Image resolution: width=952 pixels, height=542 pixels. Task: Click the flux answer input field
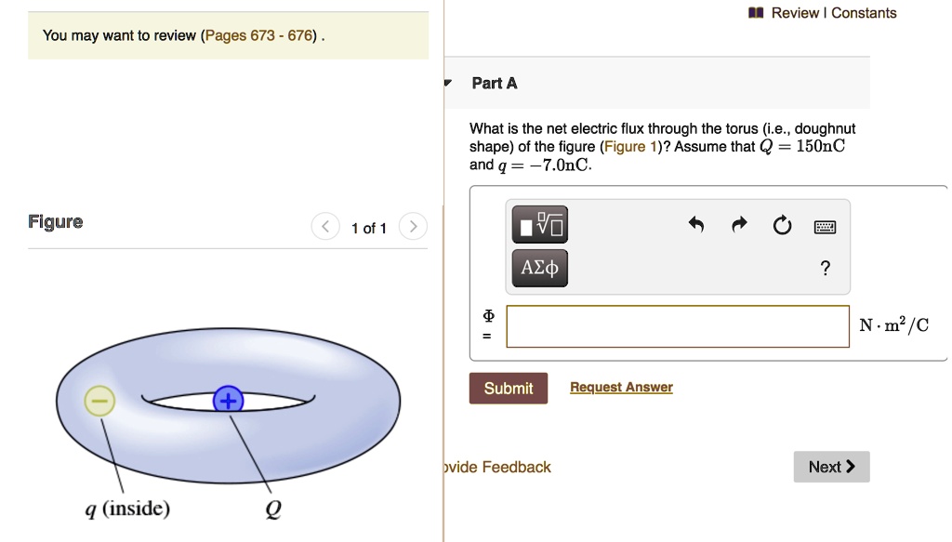pyautogui.click(x=678, y=326)
